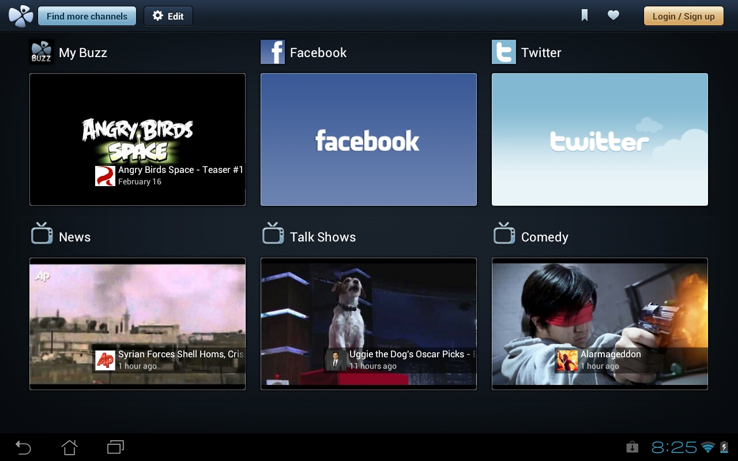The image size is (738, 461).
Task: Click Find more channels button
Action: tap(87, 16)
